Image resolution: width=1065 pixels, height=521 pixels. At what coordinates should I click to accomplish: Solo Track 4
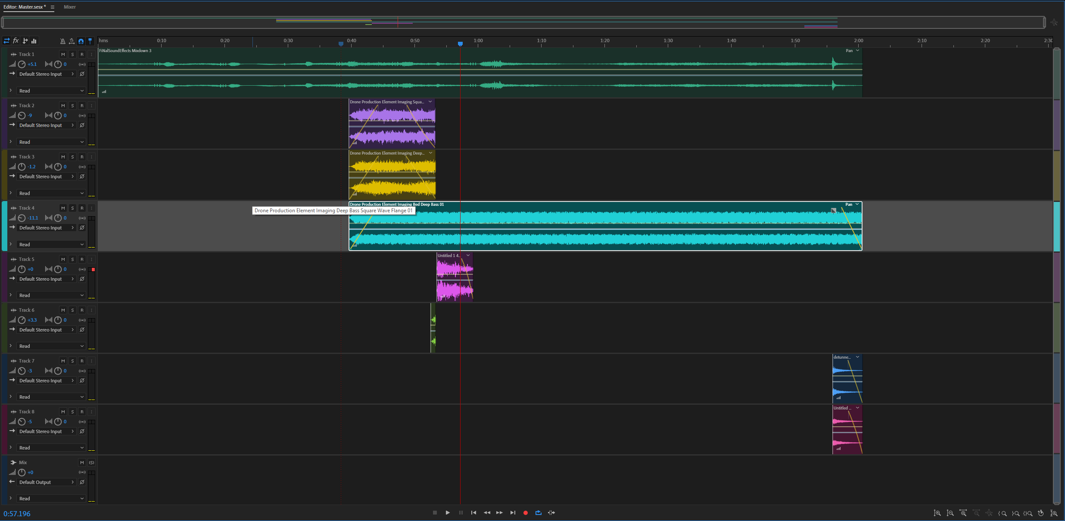coord(72,208)
